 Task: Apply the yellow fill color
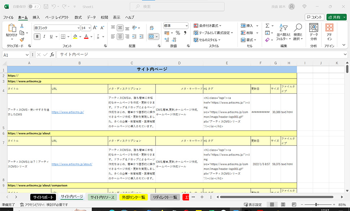75,36
